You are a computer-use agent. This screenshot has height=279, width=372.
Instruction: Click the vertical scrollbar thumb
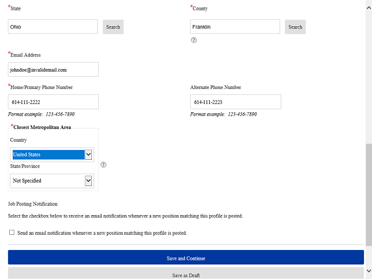pos(369,195)
